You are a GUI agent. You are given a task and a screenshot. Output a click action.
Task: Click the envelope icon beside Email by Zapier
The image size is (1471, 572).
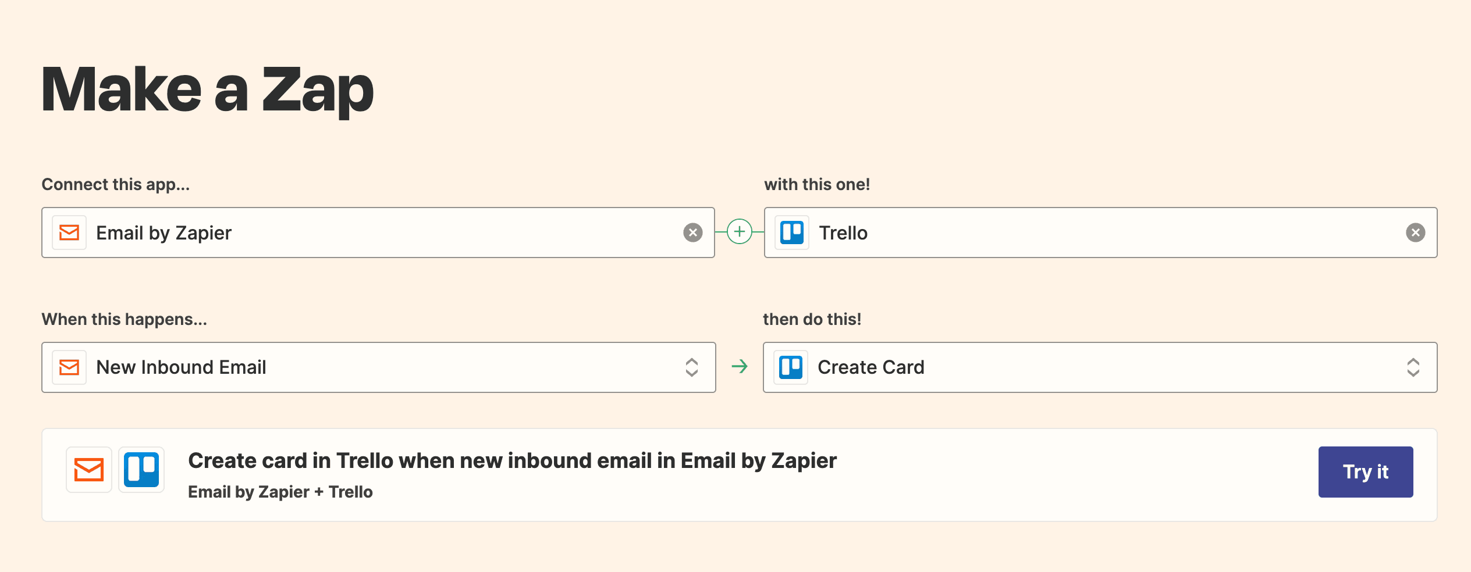coord(69,233)
